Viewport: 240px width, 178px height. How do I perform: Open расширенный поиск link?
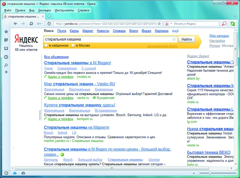162,46
